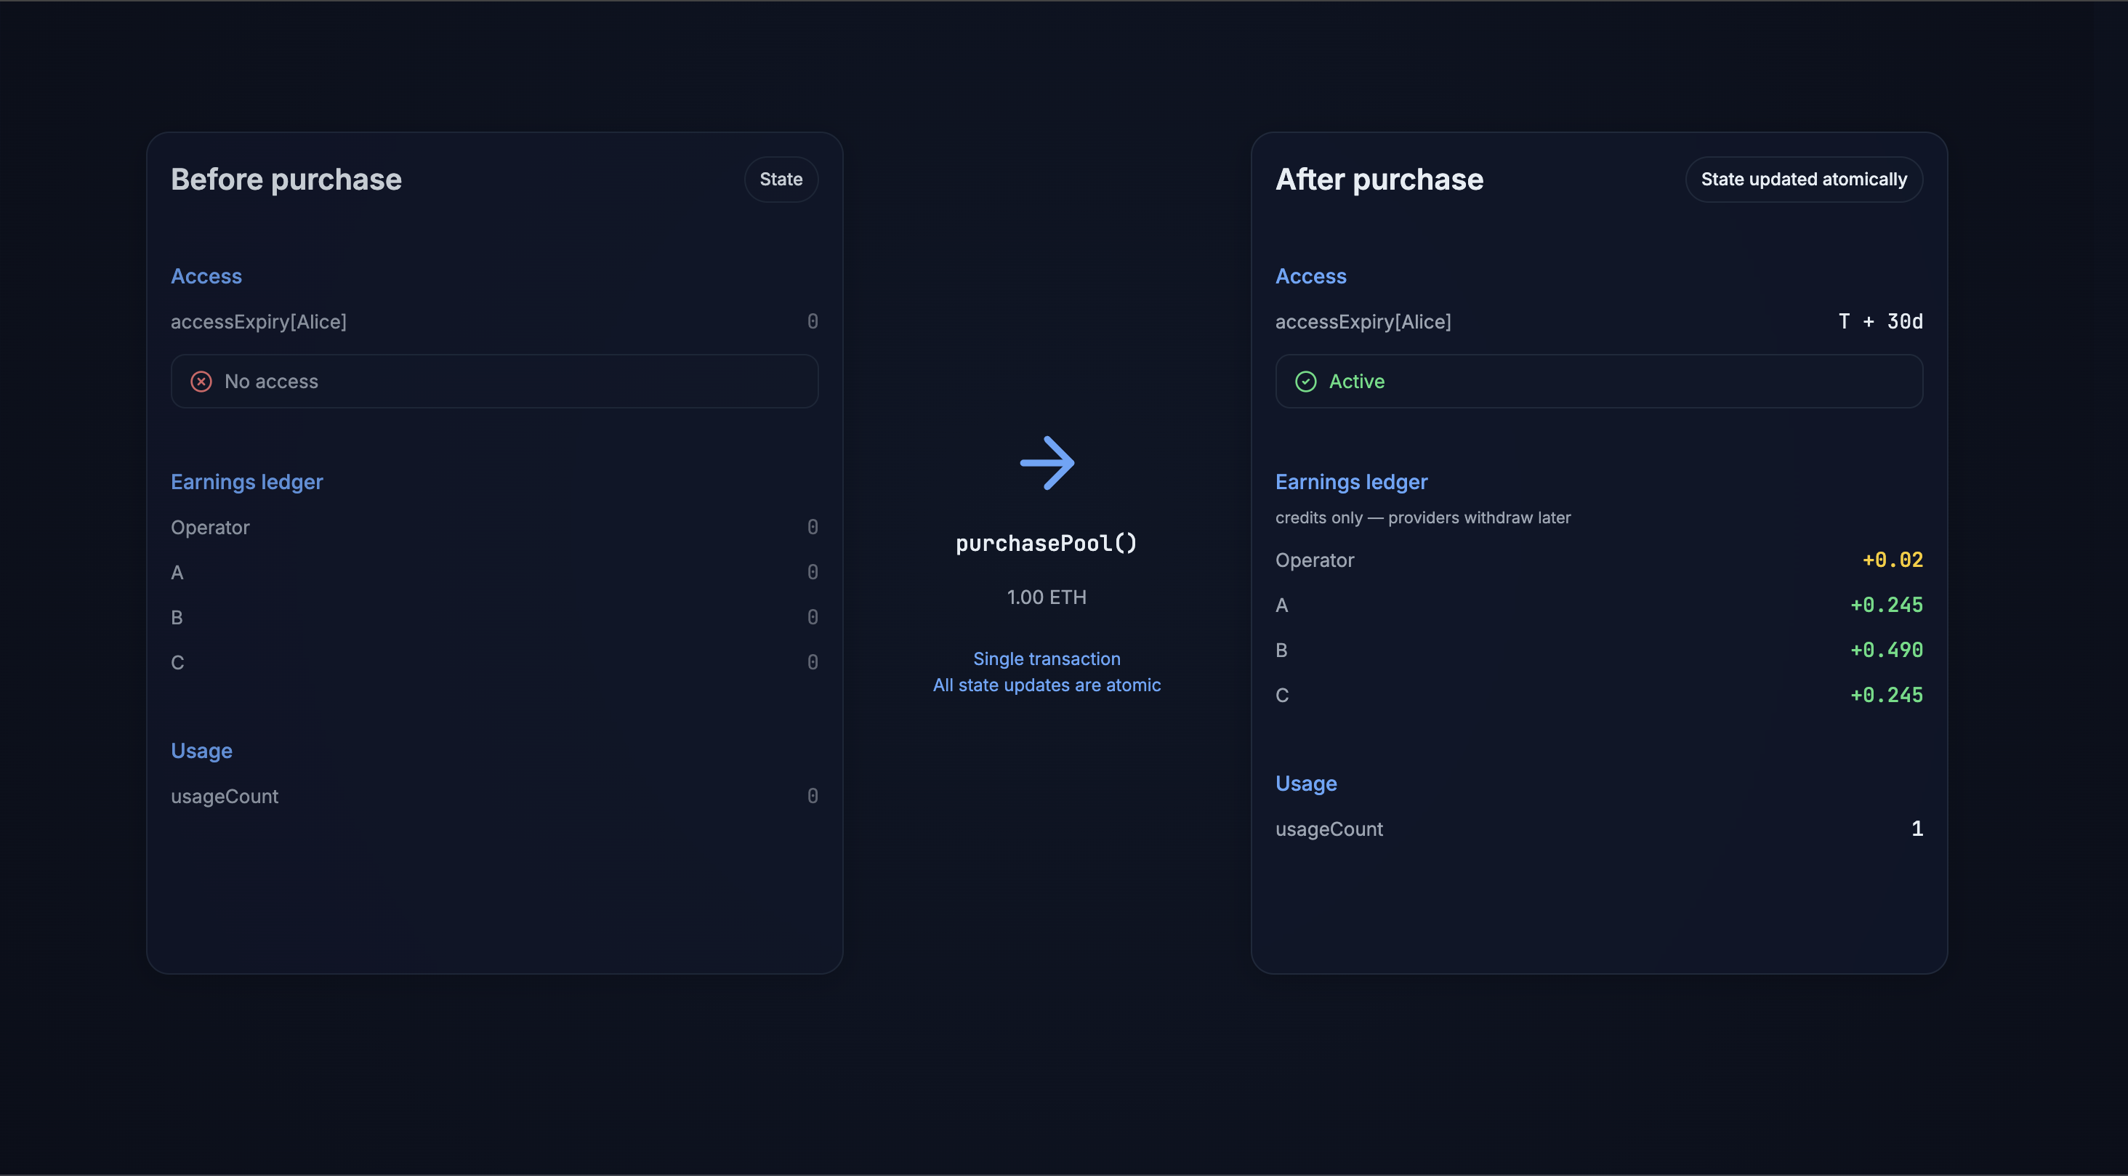Select the No access status box
Image resolution: width=2128 pixels, height=1176 pixels.
494,381
